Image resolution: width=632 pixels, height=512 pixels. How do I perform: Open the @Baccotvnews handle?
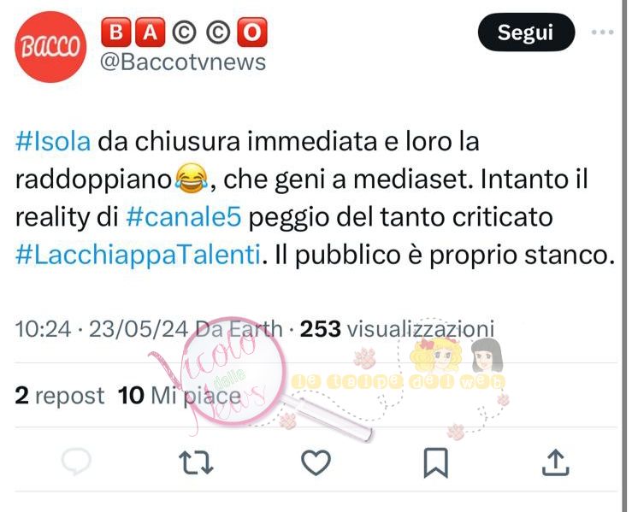tap(183, 62)
